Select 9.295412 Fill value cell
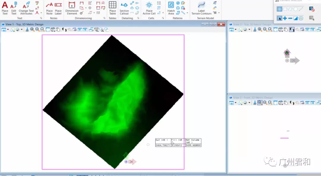Image resolution: width=321 pixels, height=176 pixels. coord(178,145)
